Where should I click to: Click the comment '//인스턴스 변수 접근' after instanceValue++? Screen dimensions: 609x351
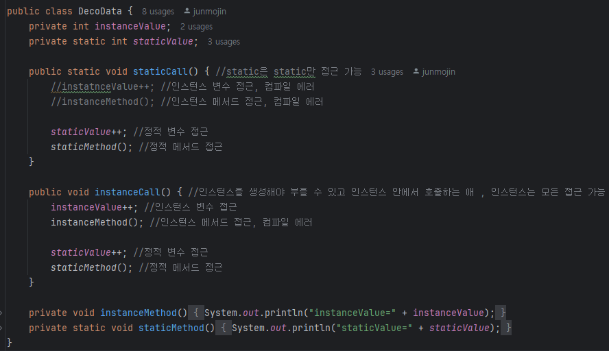click(191, 207)
